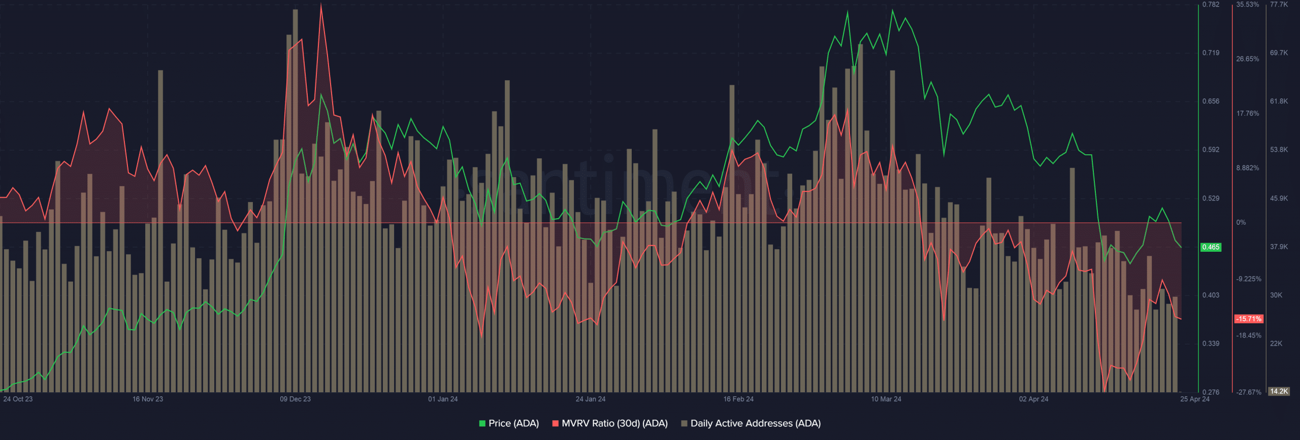Viewport: 1300px width, 440px height.
Task: Click the 45.9K addresses axis value
Action: click(x=1279, y=198)
